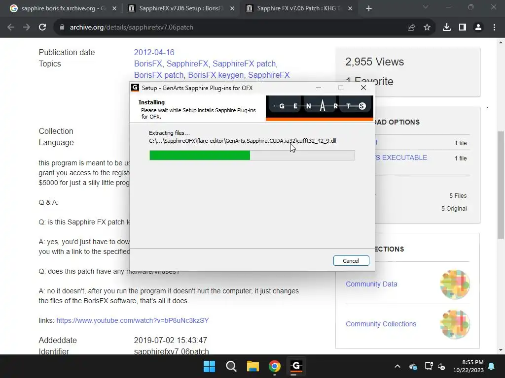Open Chrome downloads icon
The width and height of the screenshot is (505, 378).
click(x=447, y=28)
